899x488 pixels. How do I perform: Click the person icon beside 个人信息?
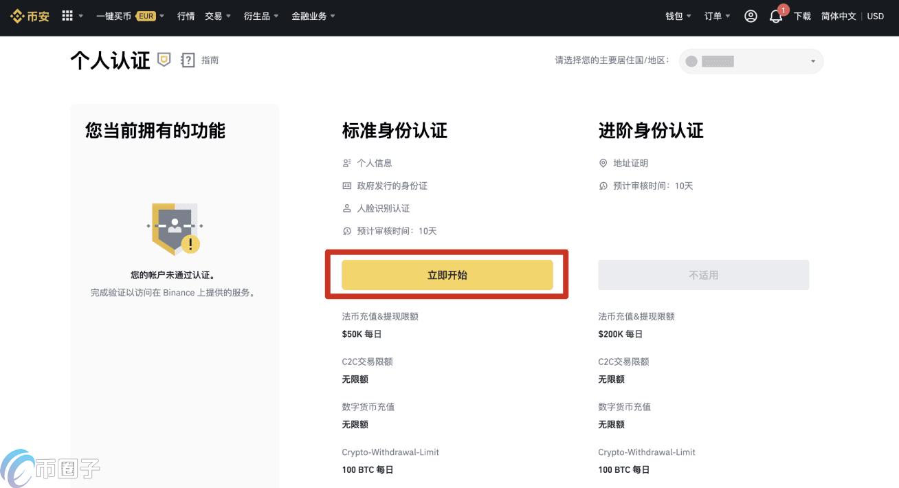[346, 163]
